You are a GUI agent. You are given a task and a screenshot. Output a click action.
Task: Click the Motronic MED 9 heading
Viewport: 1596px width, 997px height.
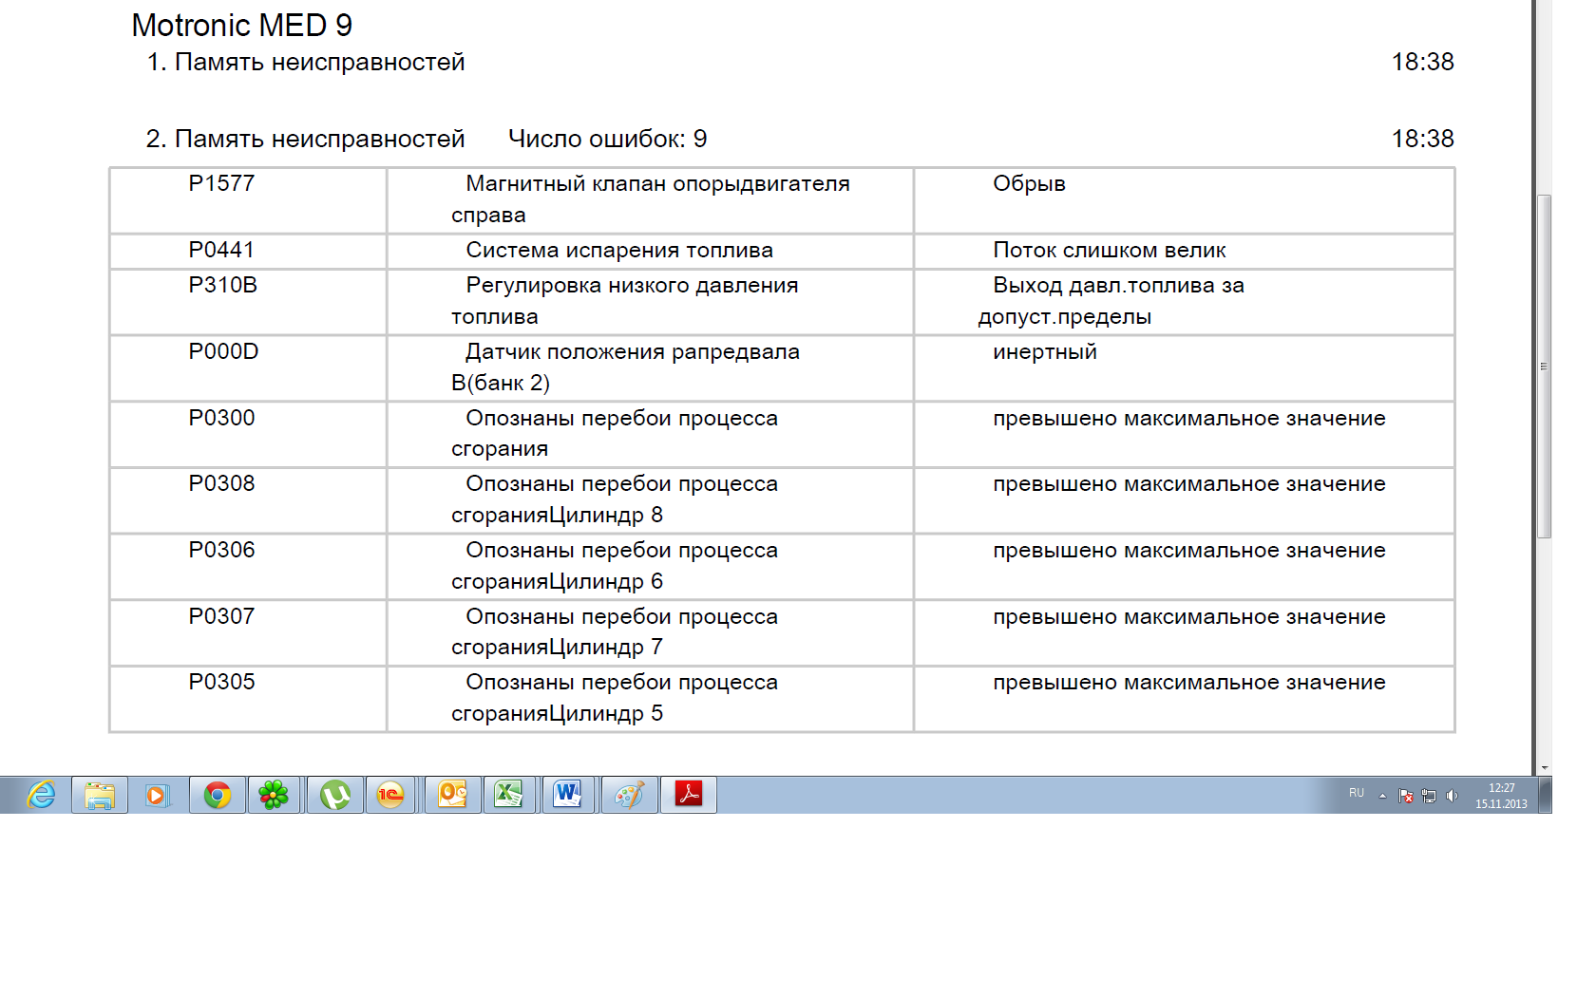[x=241, y=26]
